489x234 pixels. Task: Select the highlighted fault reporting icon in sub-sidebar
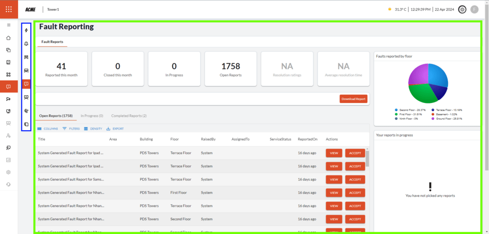click(26, 84)
